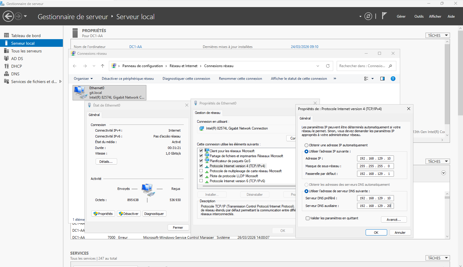Viewport: 463px width, 267px height.
Task: Uncheck Partage de fichiers et imprimantes
Action: (x=201, y=156)
